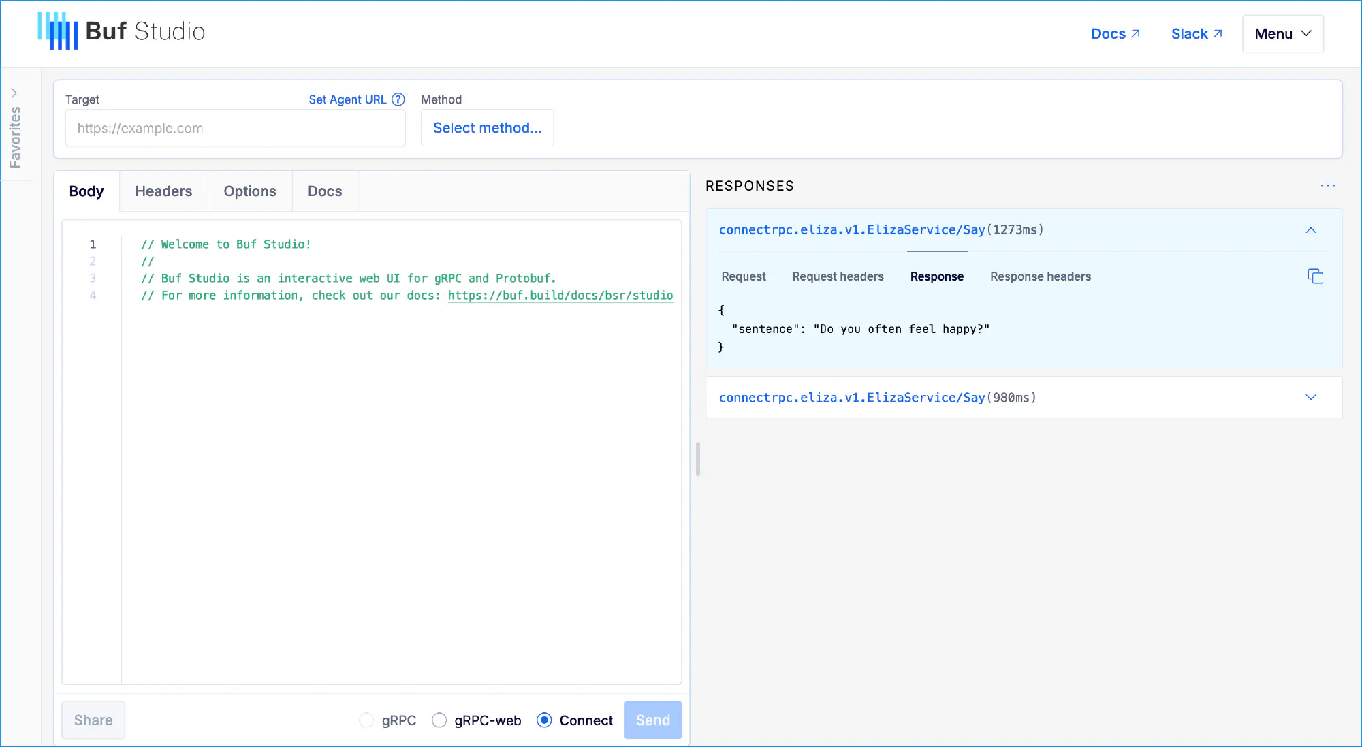Select the gRPC-web protocol radio button
1362x747 pixels.
[439, 720]
